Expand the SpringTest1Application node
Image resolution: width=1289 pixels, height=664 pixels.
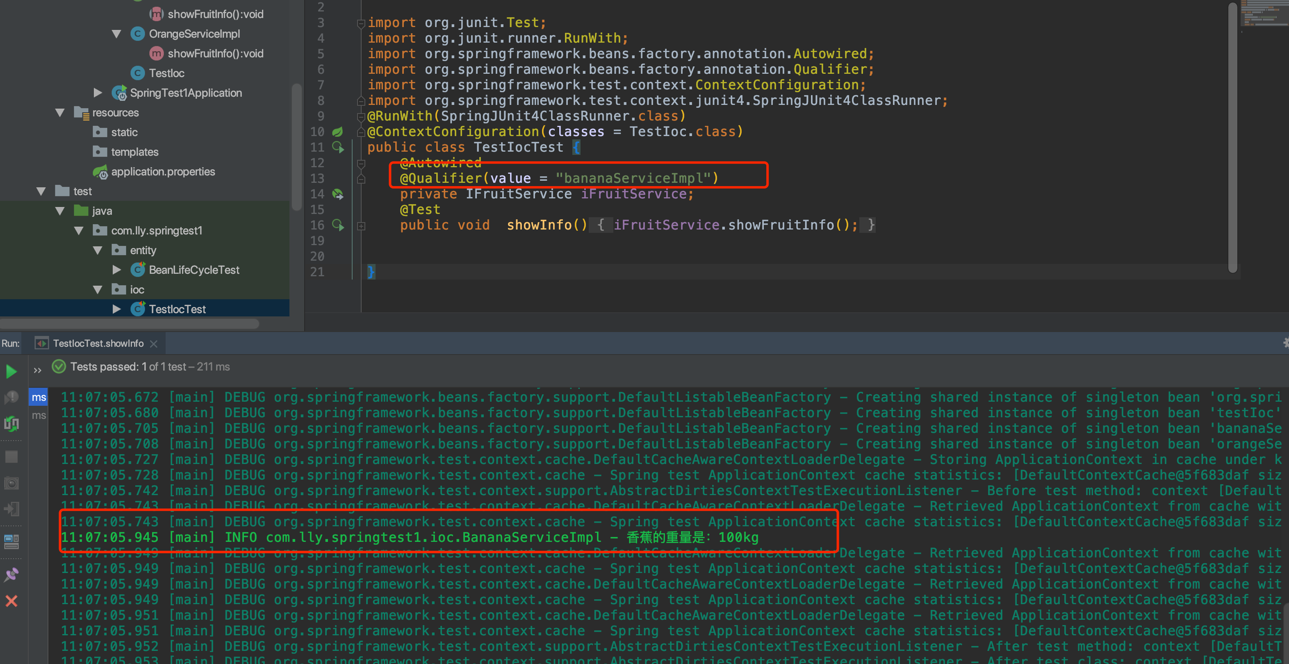tap(98, 92)
